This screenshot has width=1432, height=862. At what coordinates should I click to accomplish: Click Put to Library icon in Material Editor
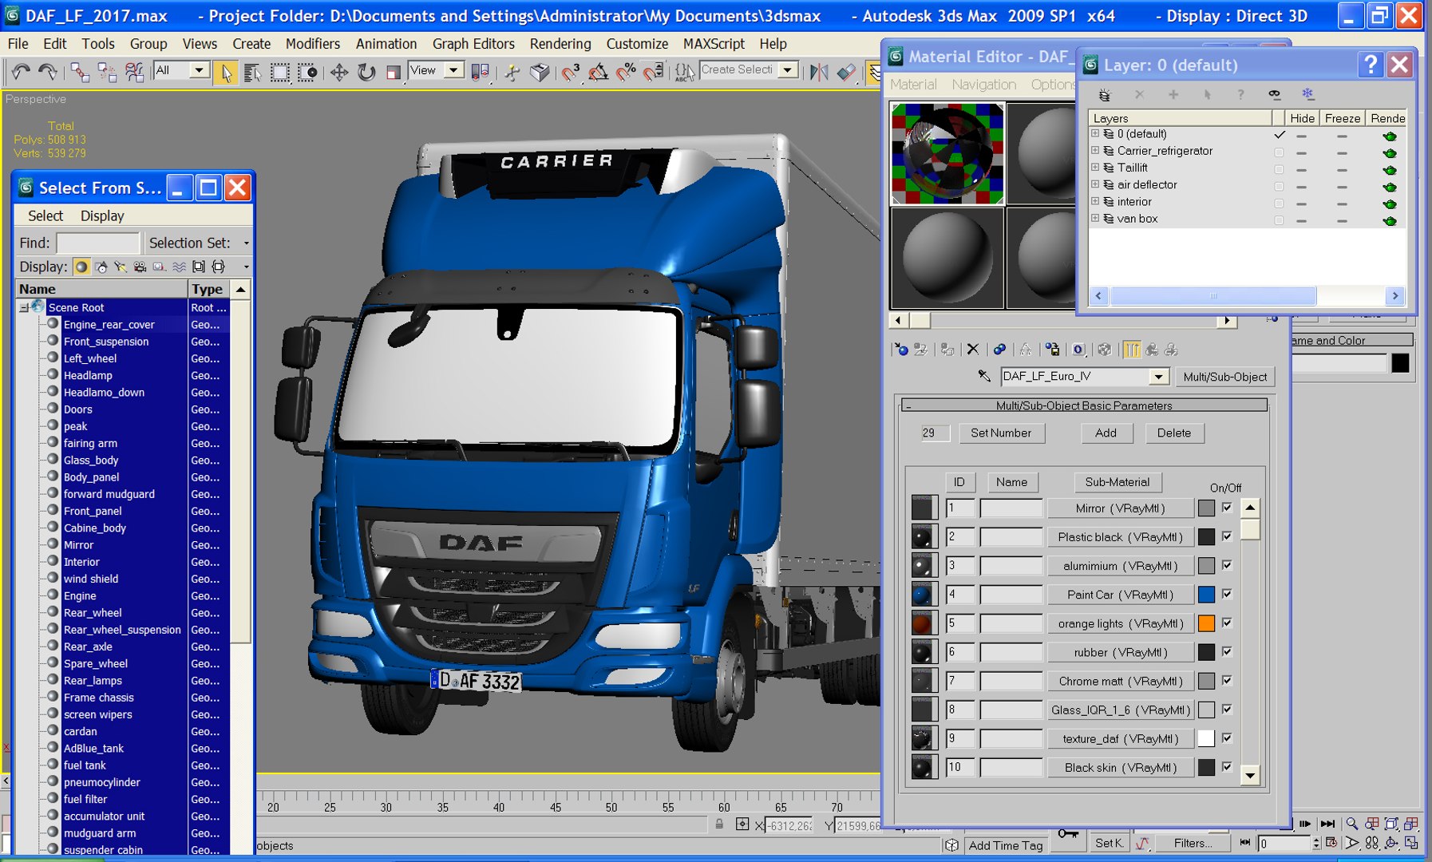[x=1053, y=350]
